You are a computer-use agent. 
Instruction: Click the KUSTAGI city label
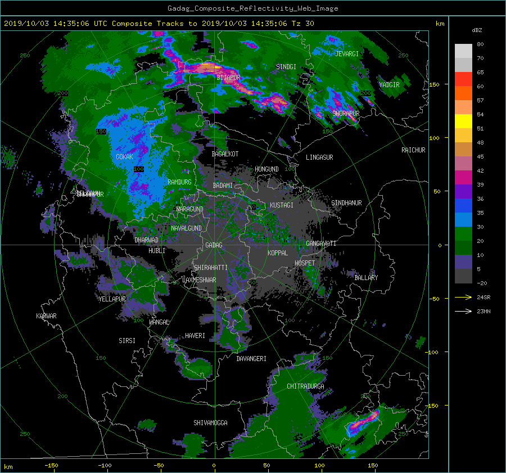point(282,205)
